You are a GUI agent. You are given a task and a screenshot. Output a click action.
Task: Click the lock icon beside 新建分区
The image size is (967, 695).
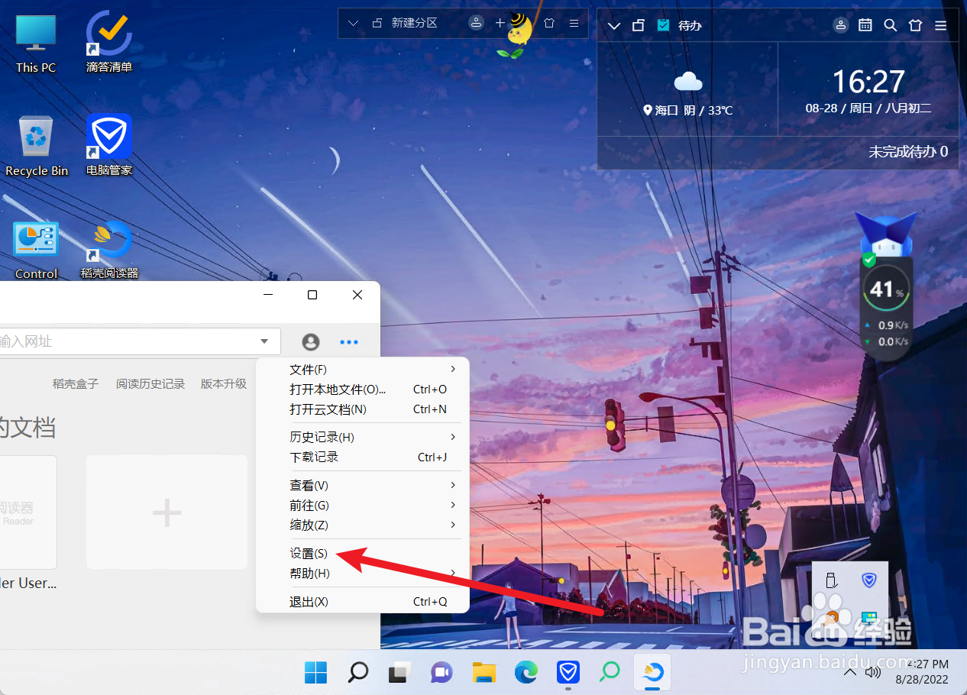377,23
